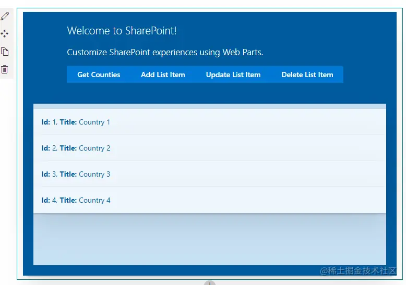406x285 pixels.
Task: Click the Welcome to SharePoint! heading
Action: [x=122, y=31]
